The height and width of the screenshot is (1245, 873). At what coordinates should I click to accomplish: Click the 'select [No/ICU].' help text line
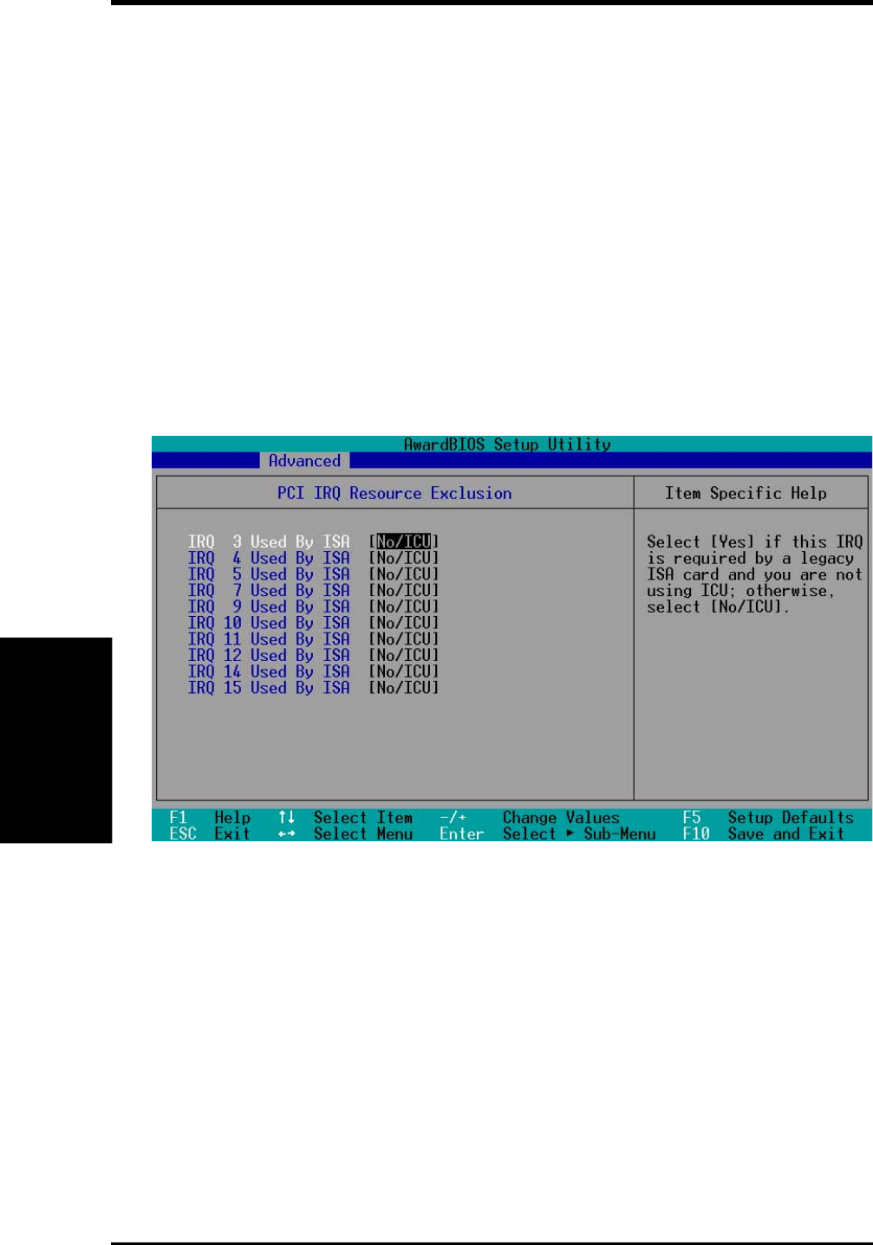718,607
